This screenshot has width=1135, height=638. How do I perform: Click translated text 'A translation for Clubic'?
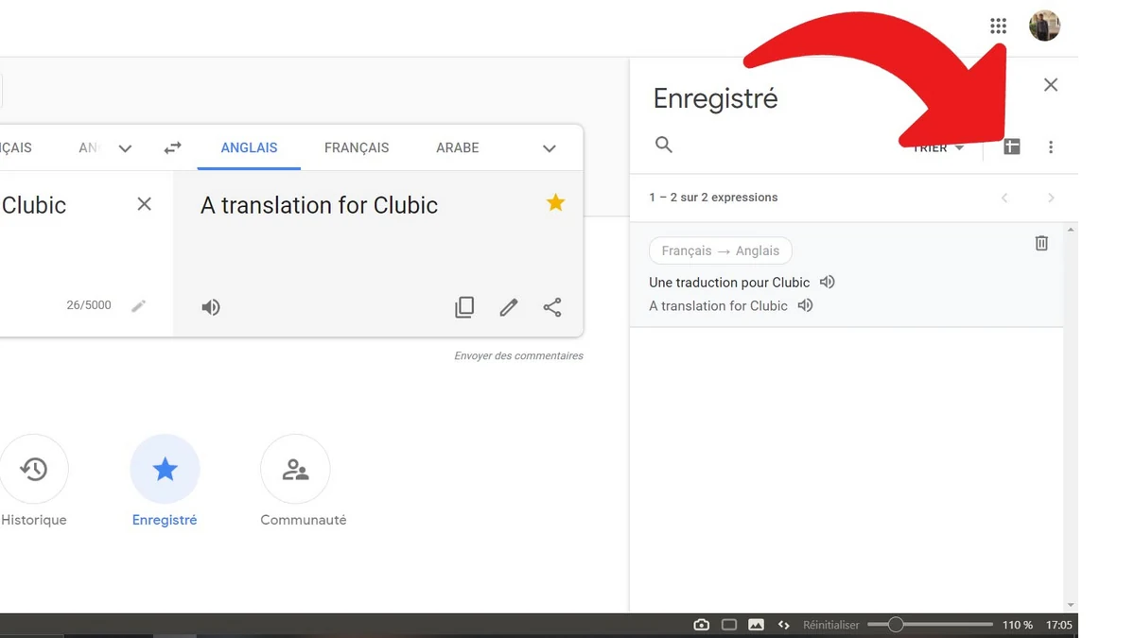(319, 205)
